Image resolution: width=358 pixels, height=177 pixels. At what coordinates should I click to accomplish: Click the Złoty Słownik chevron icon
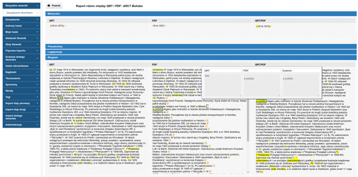click(37, 45)
